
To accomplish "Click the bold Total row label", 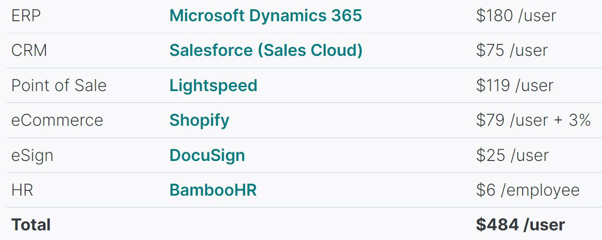I will pos(31,225).
